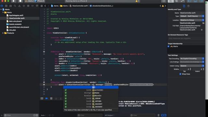This screenshot has width=208, height=117.
Task: Jump to next issue in jump bar
Action: pyautogui.click(x=165, y=6)
